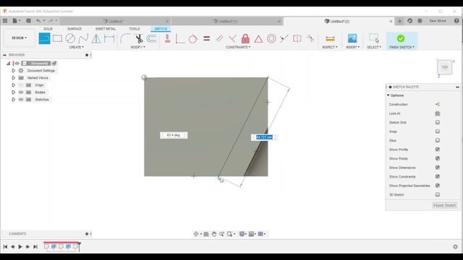Apply the Tangent constraint
Screen dimensions: 463x260
[193, 38]
